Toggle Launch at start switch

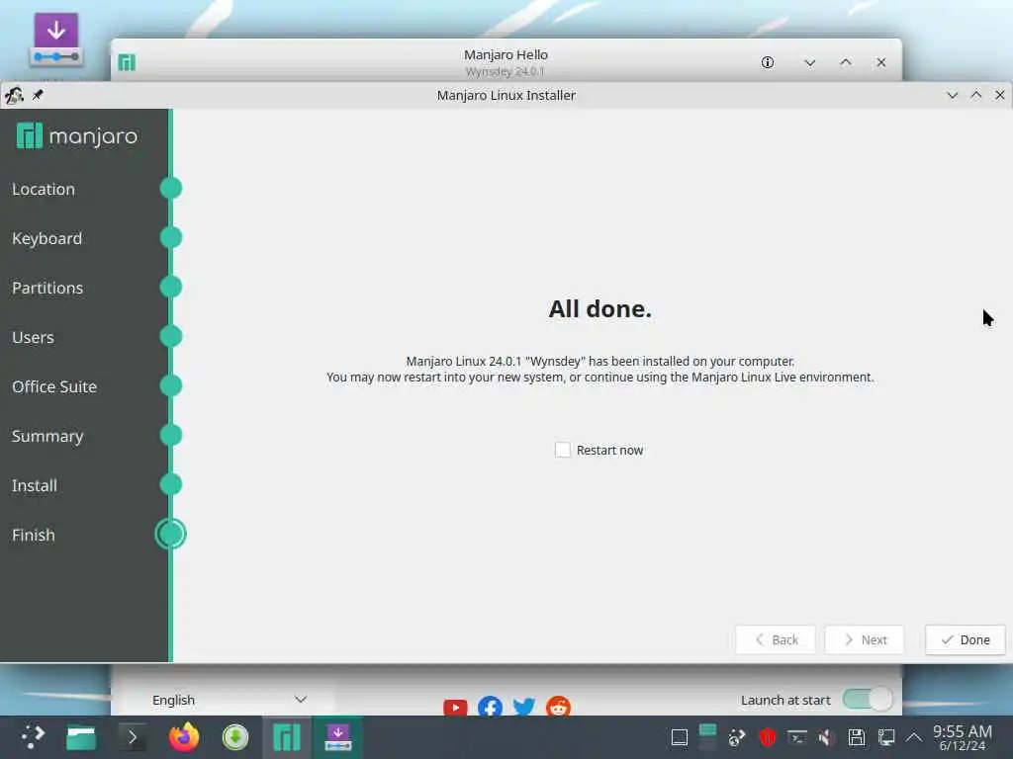(x=868, y=699)
